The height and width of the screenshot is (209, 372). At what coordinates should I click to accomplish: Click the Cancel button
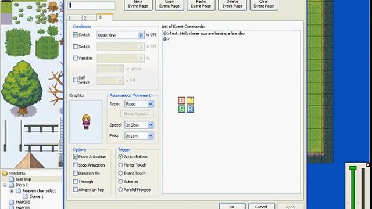coord(261,206)
